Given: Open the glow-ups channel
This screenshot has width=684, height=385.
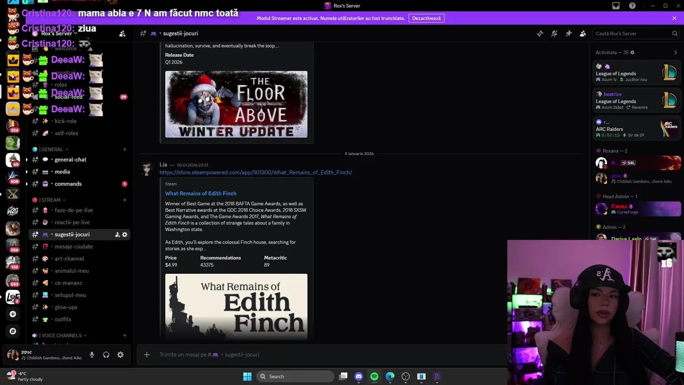Looking at the screenshot, I should [x=80, y=307].
